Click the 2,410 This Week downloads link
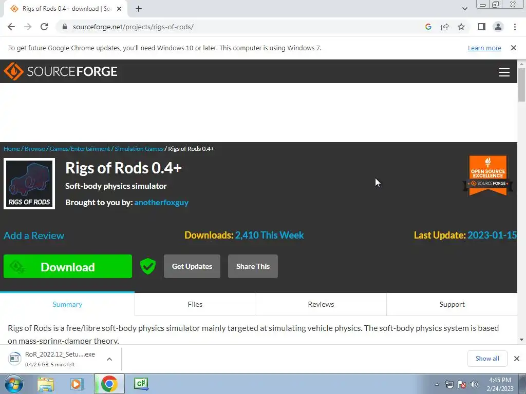526x394 pixels. pos(269,235)
